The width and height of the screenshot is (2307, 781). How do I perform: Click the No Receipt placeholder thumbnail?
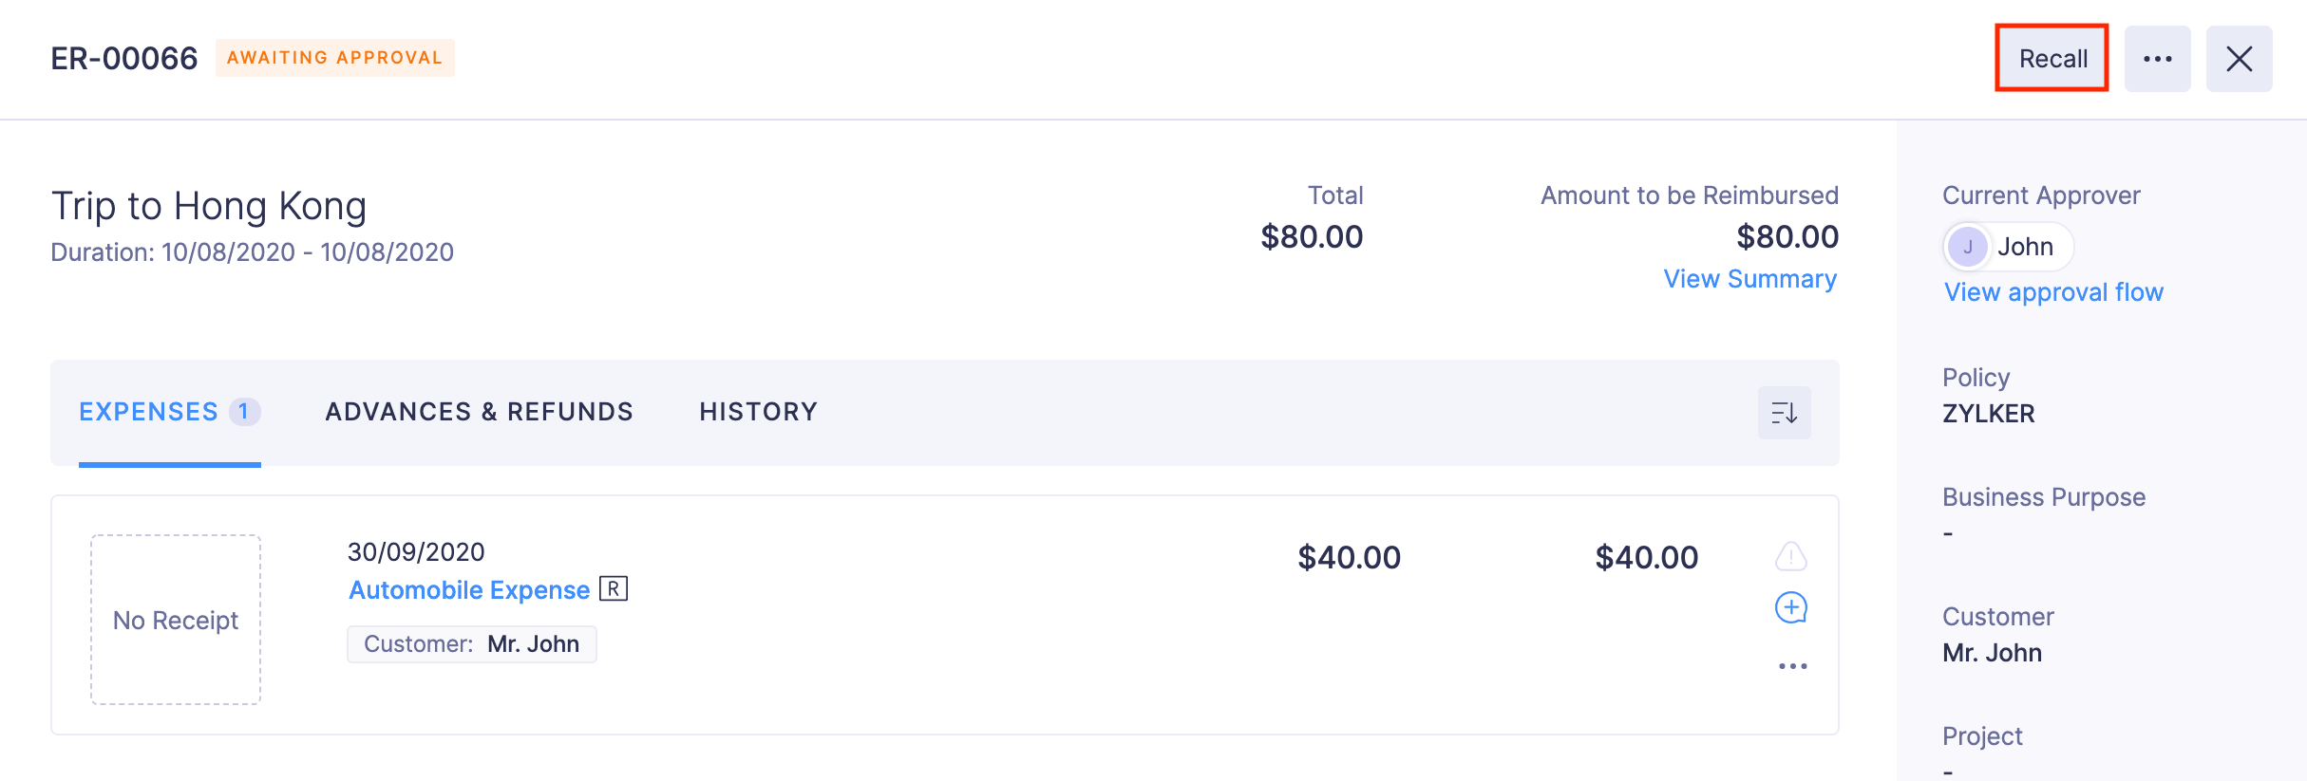coord(176,620)
